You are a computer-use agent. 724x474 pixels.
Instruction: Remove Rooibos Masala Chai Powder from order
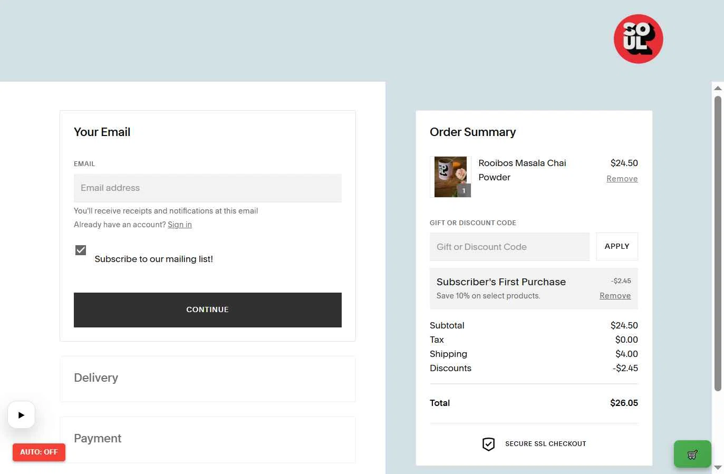[x=622, y=179]
